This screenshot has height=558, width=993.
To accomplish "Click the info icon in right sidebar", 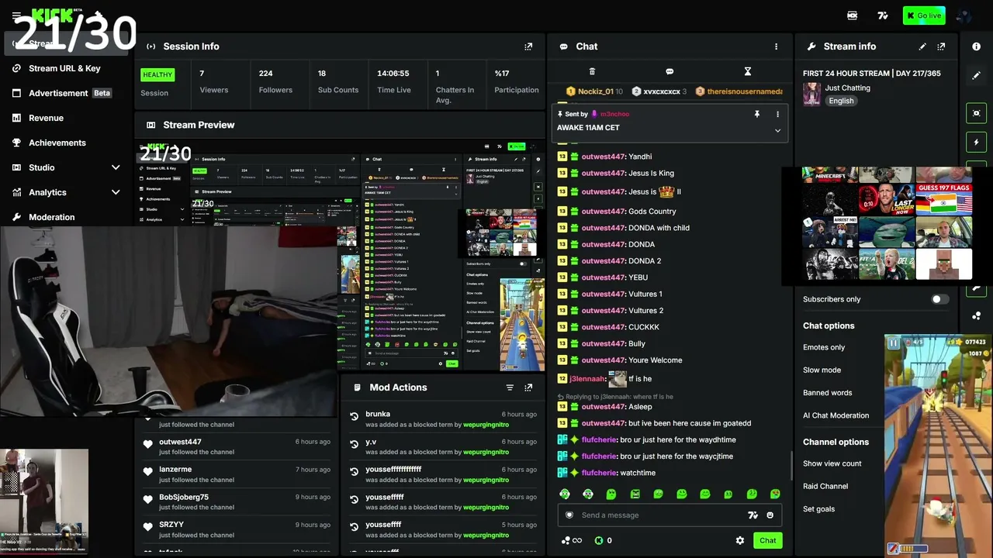I will click(977, 46).
